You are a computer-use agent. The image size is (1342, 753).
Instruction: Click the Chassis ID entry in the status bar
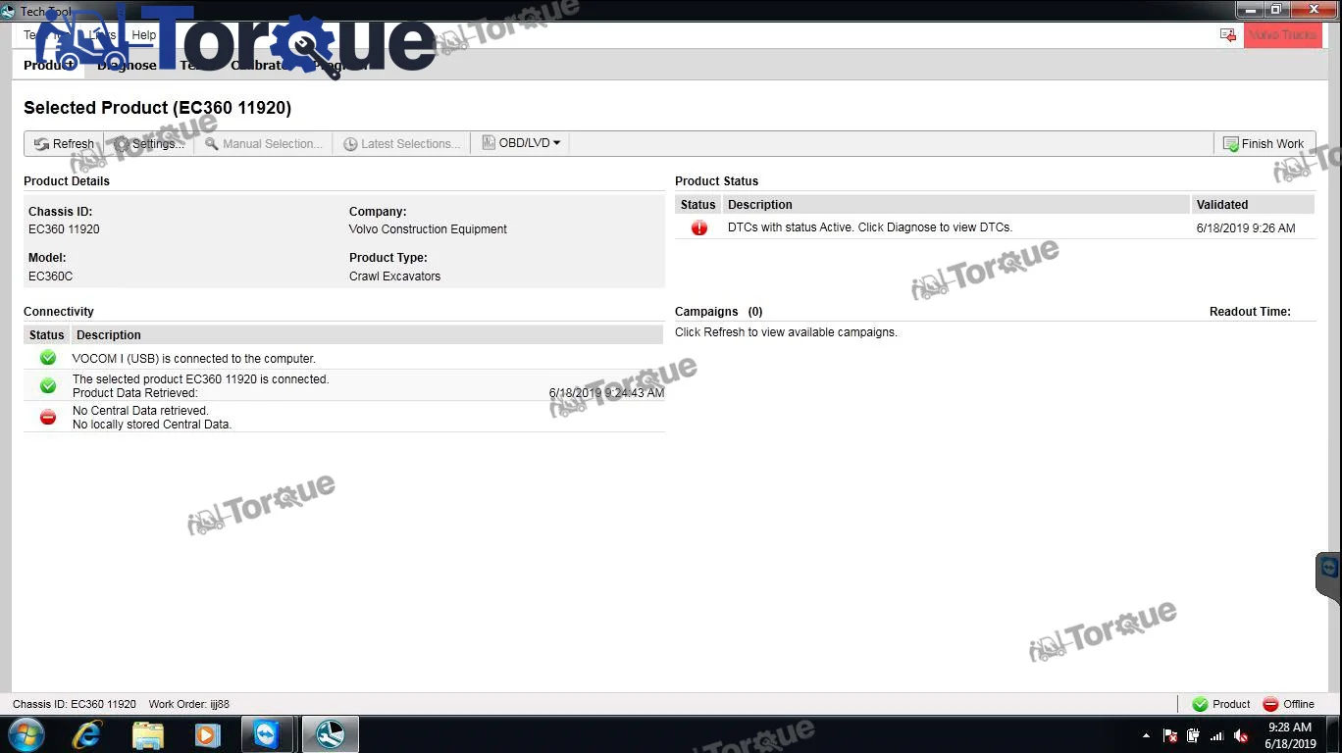point(75,704)
